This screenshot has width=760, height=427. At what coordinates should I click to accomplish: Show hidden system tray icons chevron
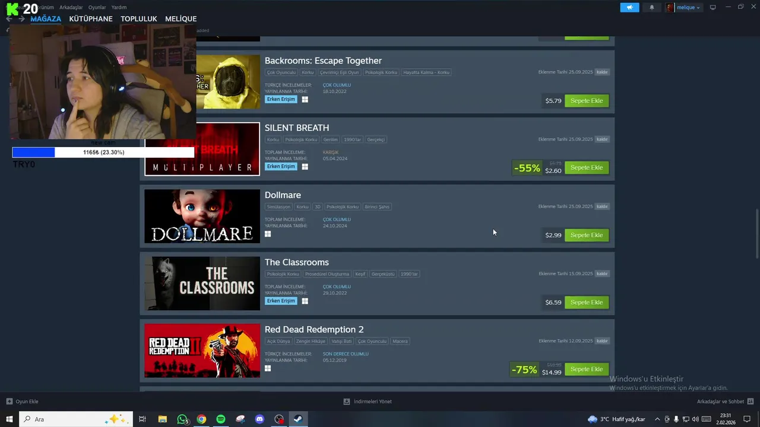tap(657, 419)
